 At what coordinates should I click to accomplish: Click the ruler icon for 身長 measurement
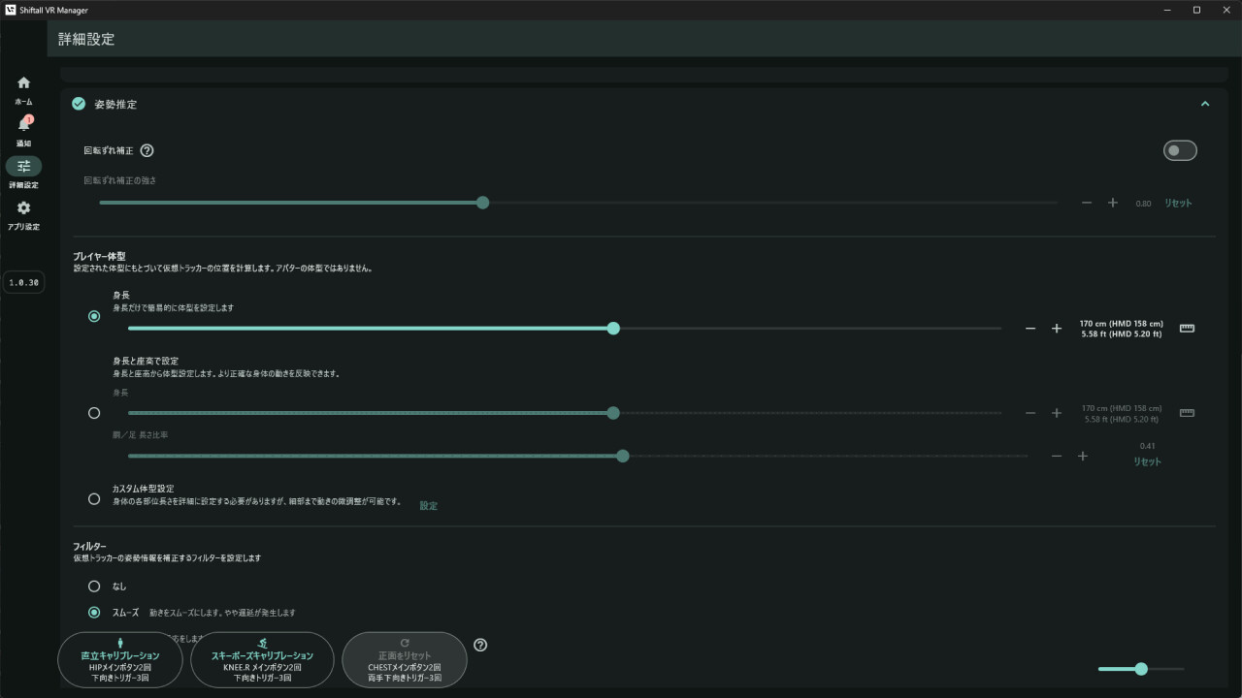tap(1187, 329)
